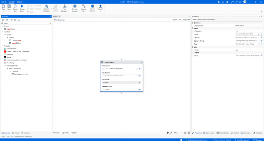Collapse the Output property section
This screenshot has height=141, width=264.
pos(193,53)
